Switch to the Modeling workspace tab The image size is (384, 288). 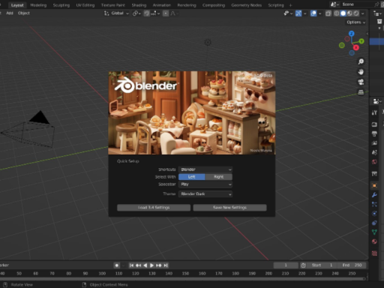38,5
